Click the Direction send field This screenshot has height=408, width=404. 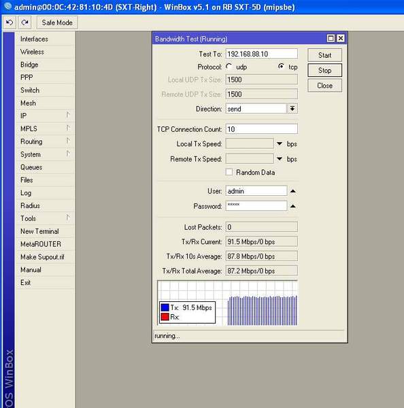click(256, 109)
